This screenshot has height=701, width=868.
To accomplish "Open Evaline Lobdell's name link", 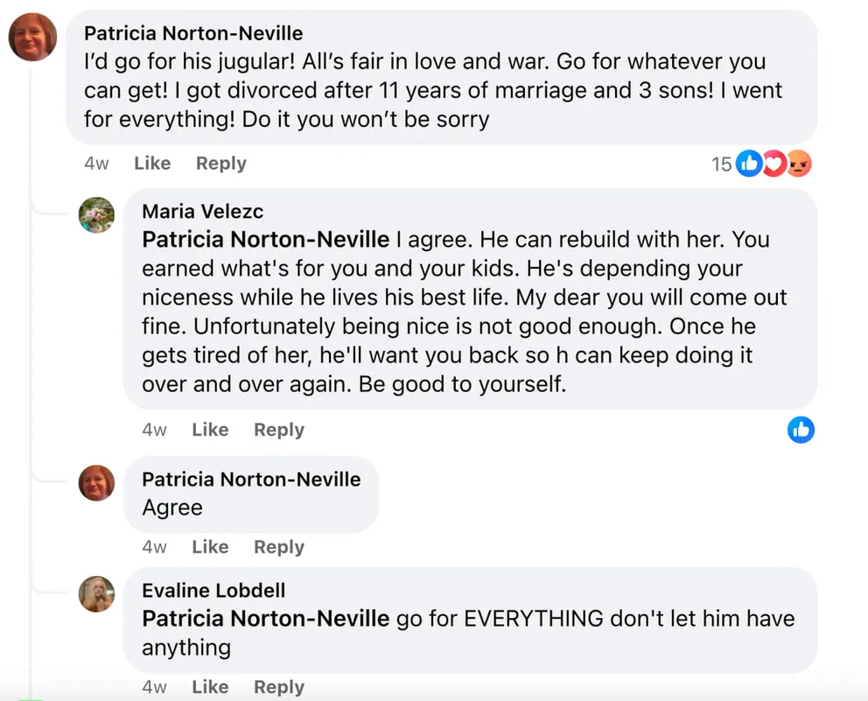I will pyautogui.click(x=213, y=591).
